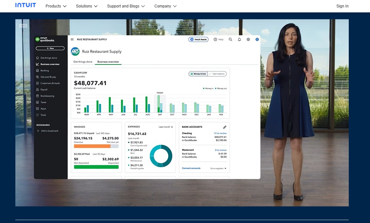Click the $7,921.83 Cost of goods sold

point(137,142)
